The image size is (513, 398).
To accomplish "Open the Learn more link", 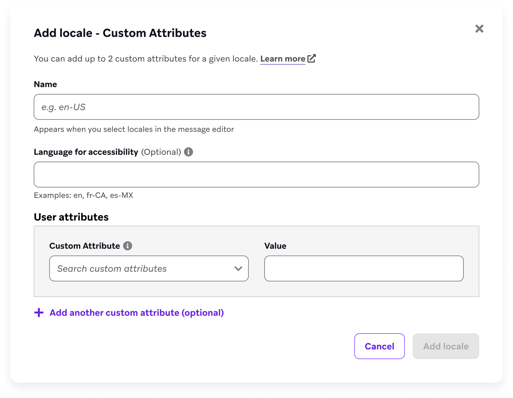I will click(x=283, y=59).
